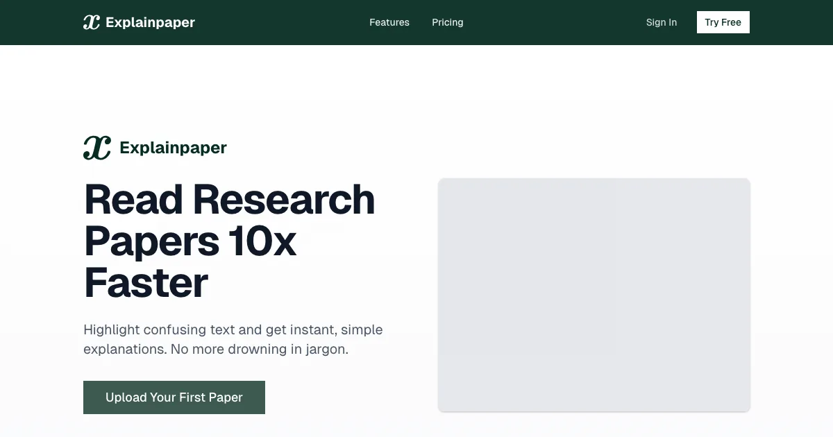Open the Features menu item
The image size is (833, 437).
point(389,22)
